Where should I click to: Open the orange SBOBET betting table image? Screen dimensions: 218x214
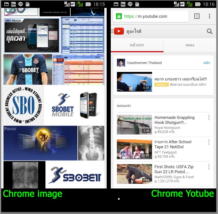(x=79, y=69)
